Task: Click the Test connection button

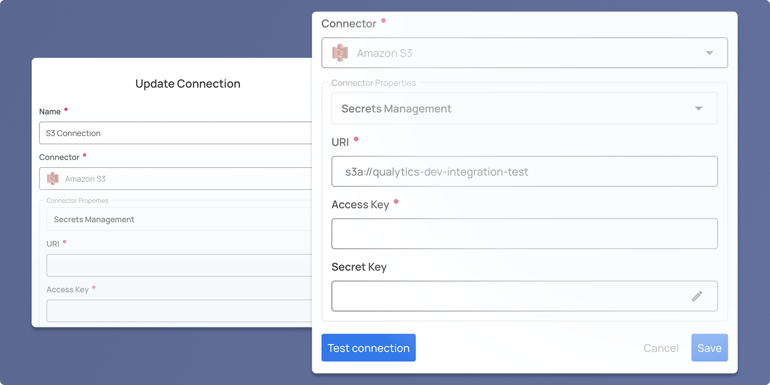Action: click(x=369, y=348)
